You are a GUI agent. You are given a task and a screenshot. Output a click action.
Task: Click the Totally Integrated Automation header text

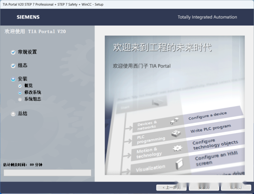pyautogui.click(x=207, y=17)
